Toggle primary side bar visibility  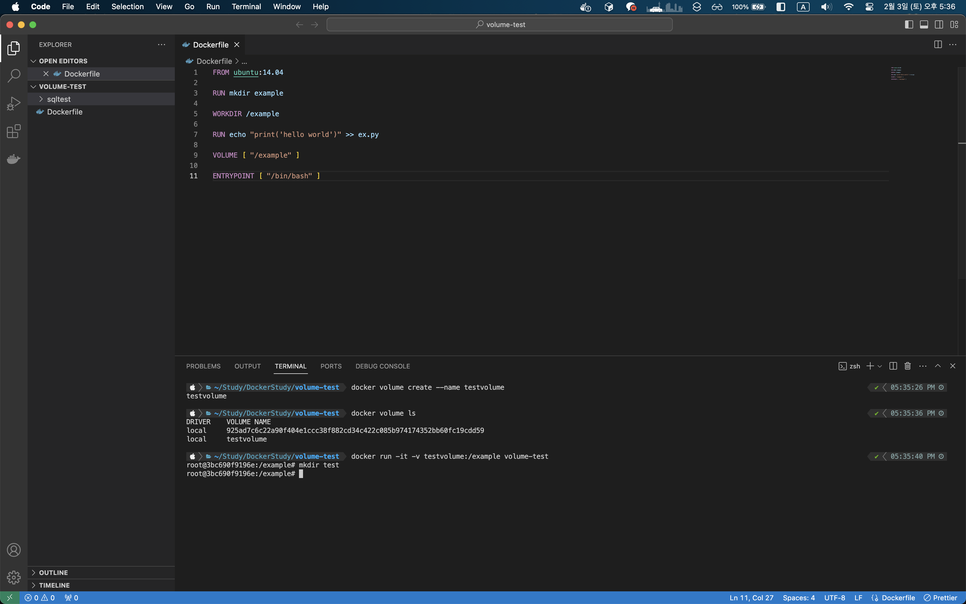909,25
